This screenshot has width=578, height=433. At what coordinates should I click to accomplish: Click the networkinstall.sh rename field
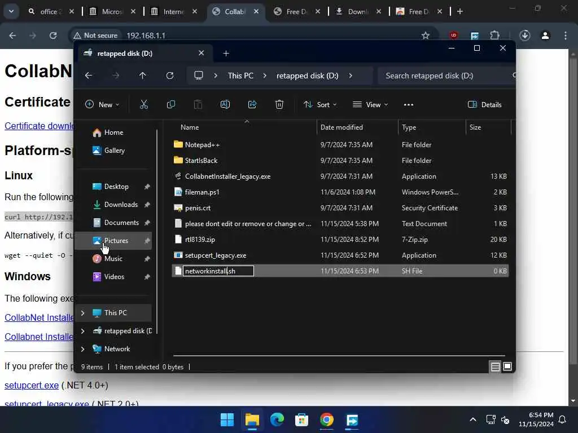tap(218, 271)
